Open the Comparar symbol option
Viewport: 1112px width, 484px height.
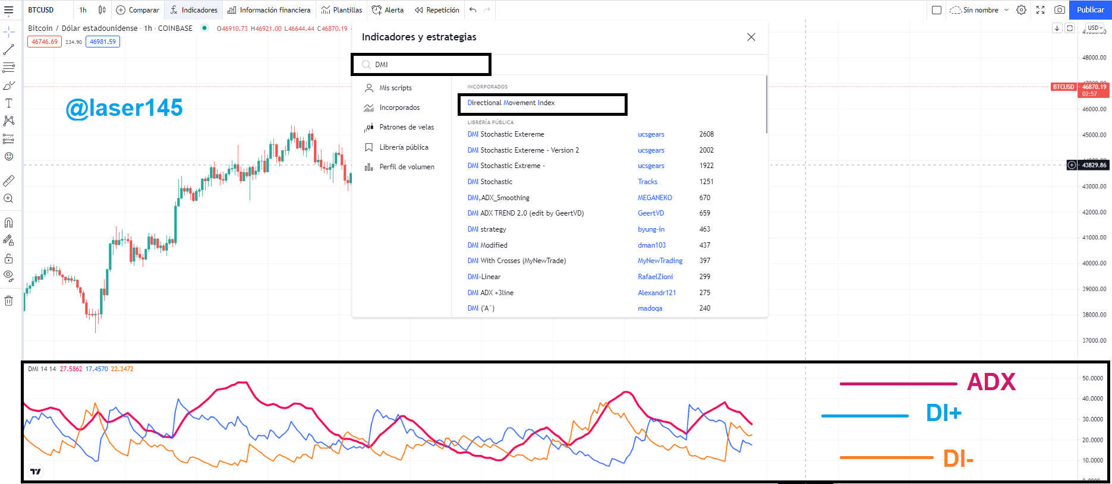pos(137,10)
